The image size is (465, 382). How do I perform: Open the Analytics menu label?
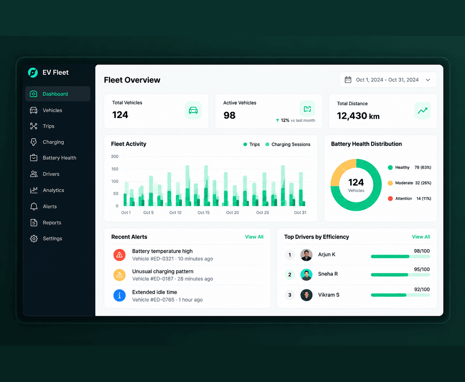(54, 190)
